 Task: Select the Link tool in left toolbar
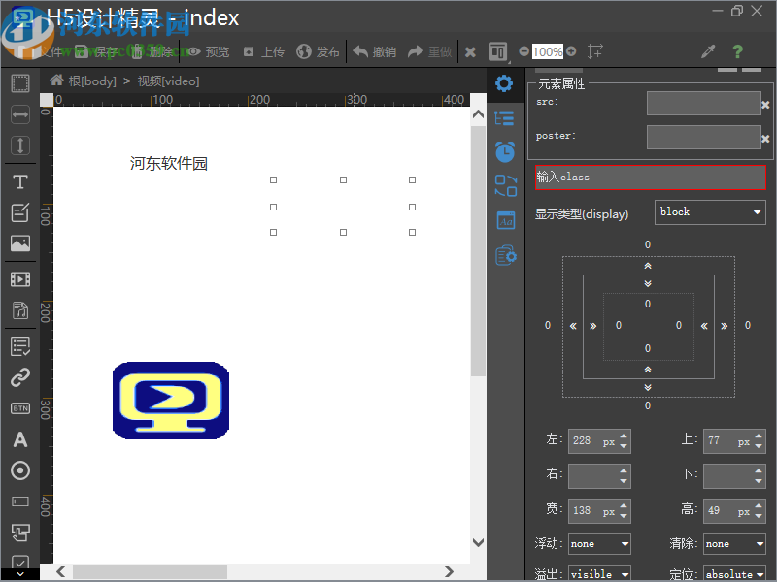point(19,377)
